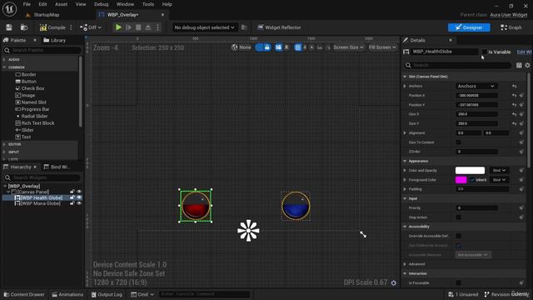Image resolution: width=533 pixels, height=300 pixels.
Task: Click the find debug object icon
Action: (x=244, y=27)
